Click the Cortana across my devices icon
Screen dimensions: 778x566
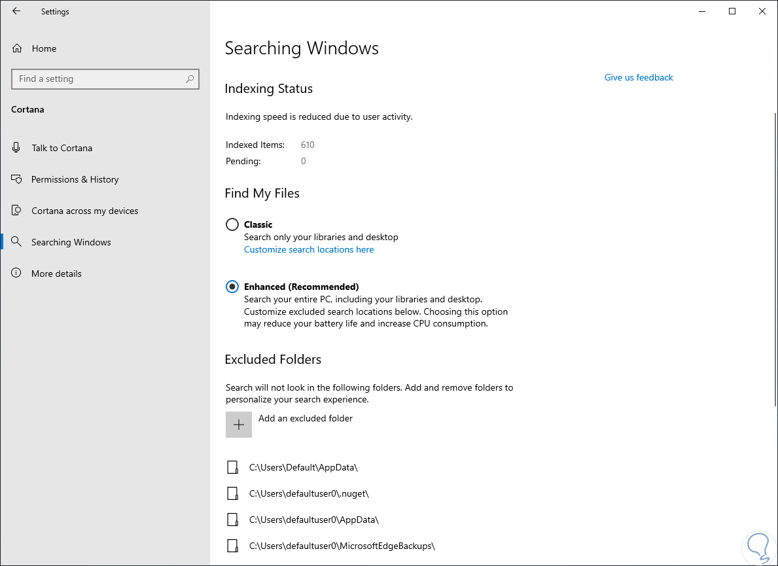(17, 211)
